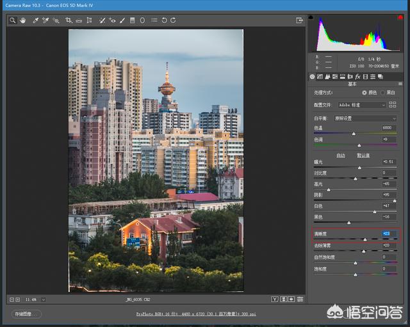Select the Straighten tool
The height and width of the screenshot is (327, 410).
(x=79, y=20)
